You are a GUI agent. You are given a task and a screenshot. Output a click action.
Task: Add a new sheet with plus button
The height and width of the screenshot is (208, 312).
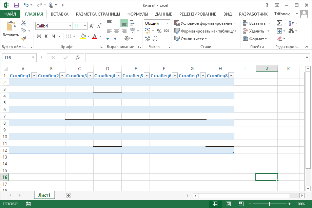(x=69, y=195)
